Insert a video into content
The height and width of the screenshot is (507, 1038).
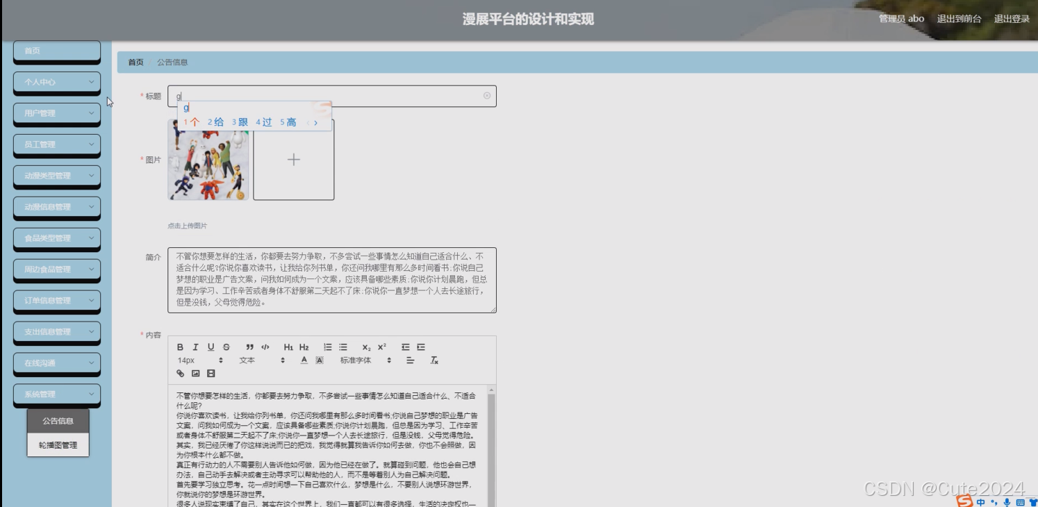tap(211, 374)
